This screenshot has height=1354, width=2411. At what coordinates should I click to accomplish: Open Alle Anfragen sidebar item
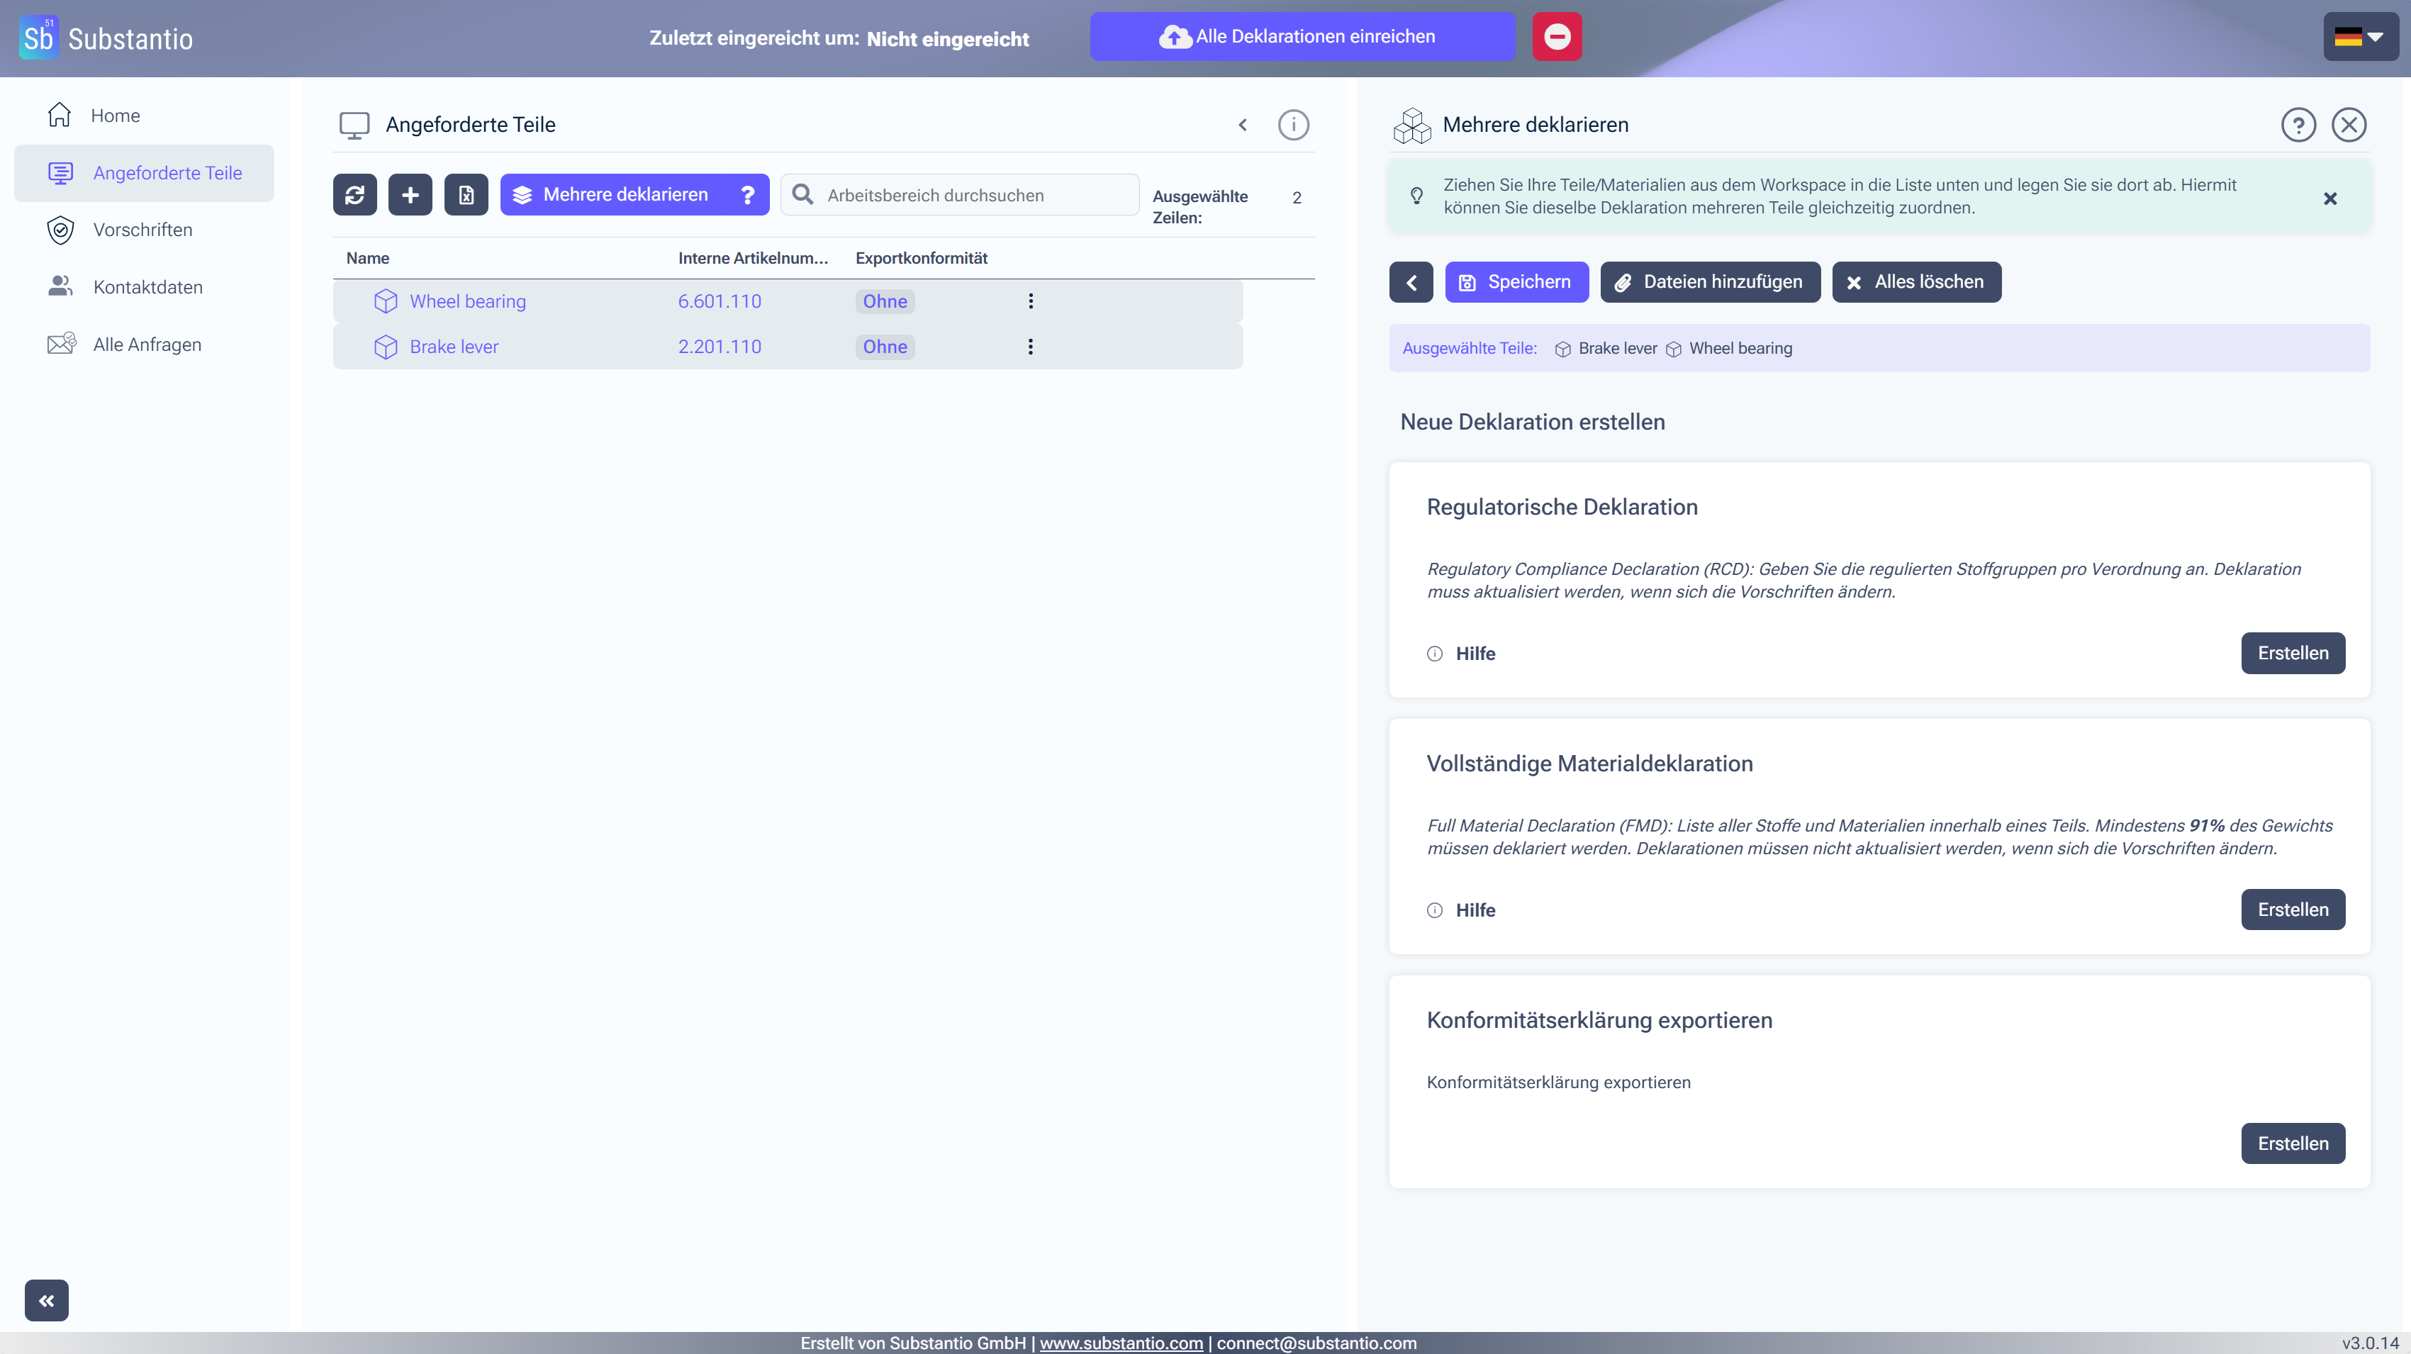tap(147, 345)
